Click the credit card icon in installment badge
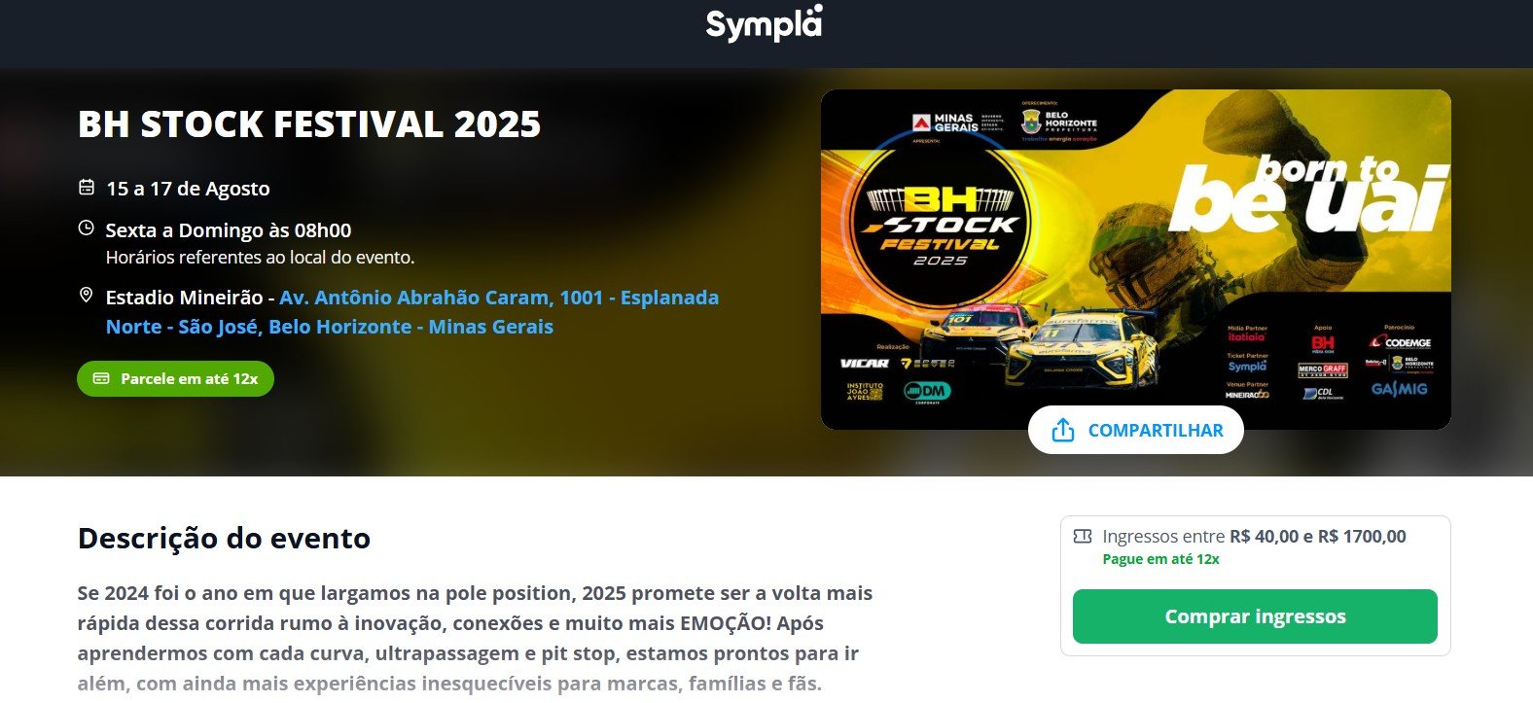 (x=101, y=378)
